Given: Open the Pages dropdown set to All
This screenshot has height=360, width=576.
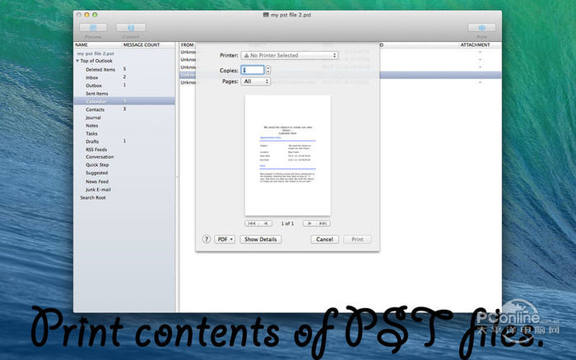Looking at the screenshot, I should [256, 81].
